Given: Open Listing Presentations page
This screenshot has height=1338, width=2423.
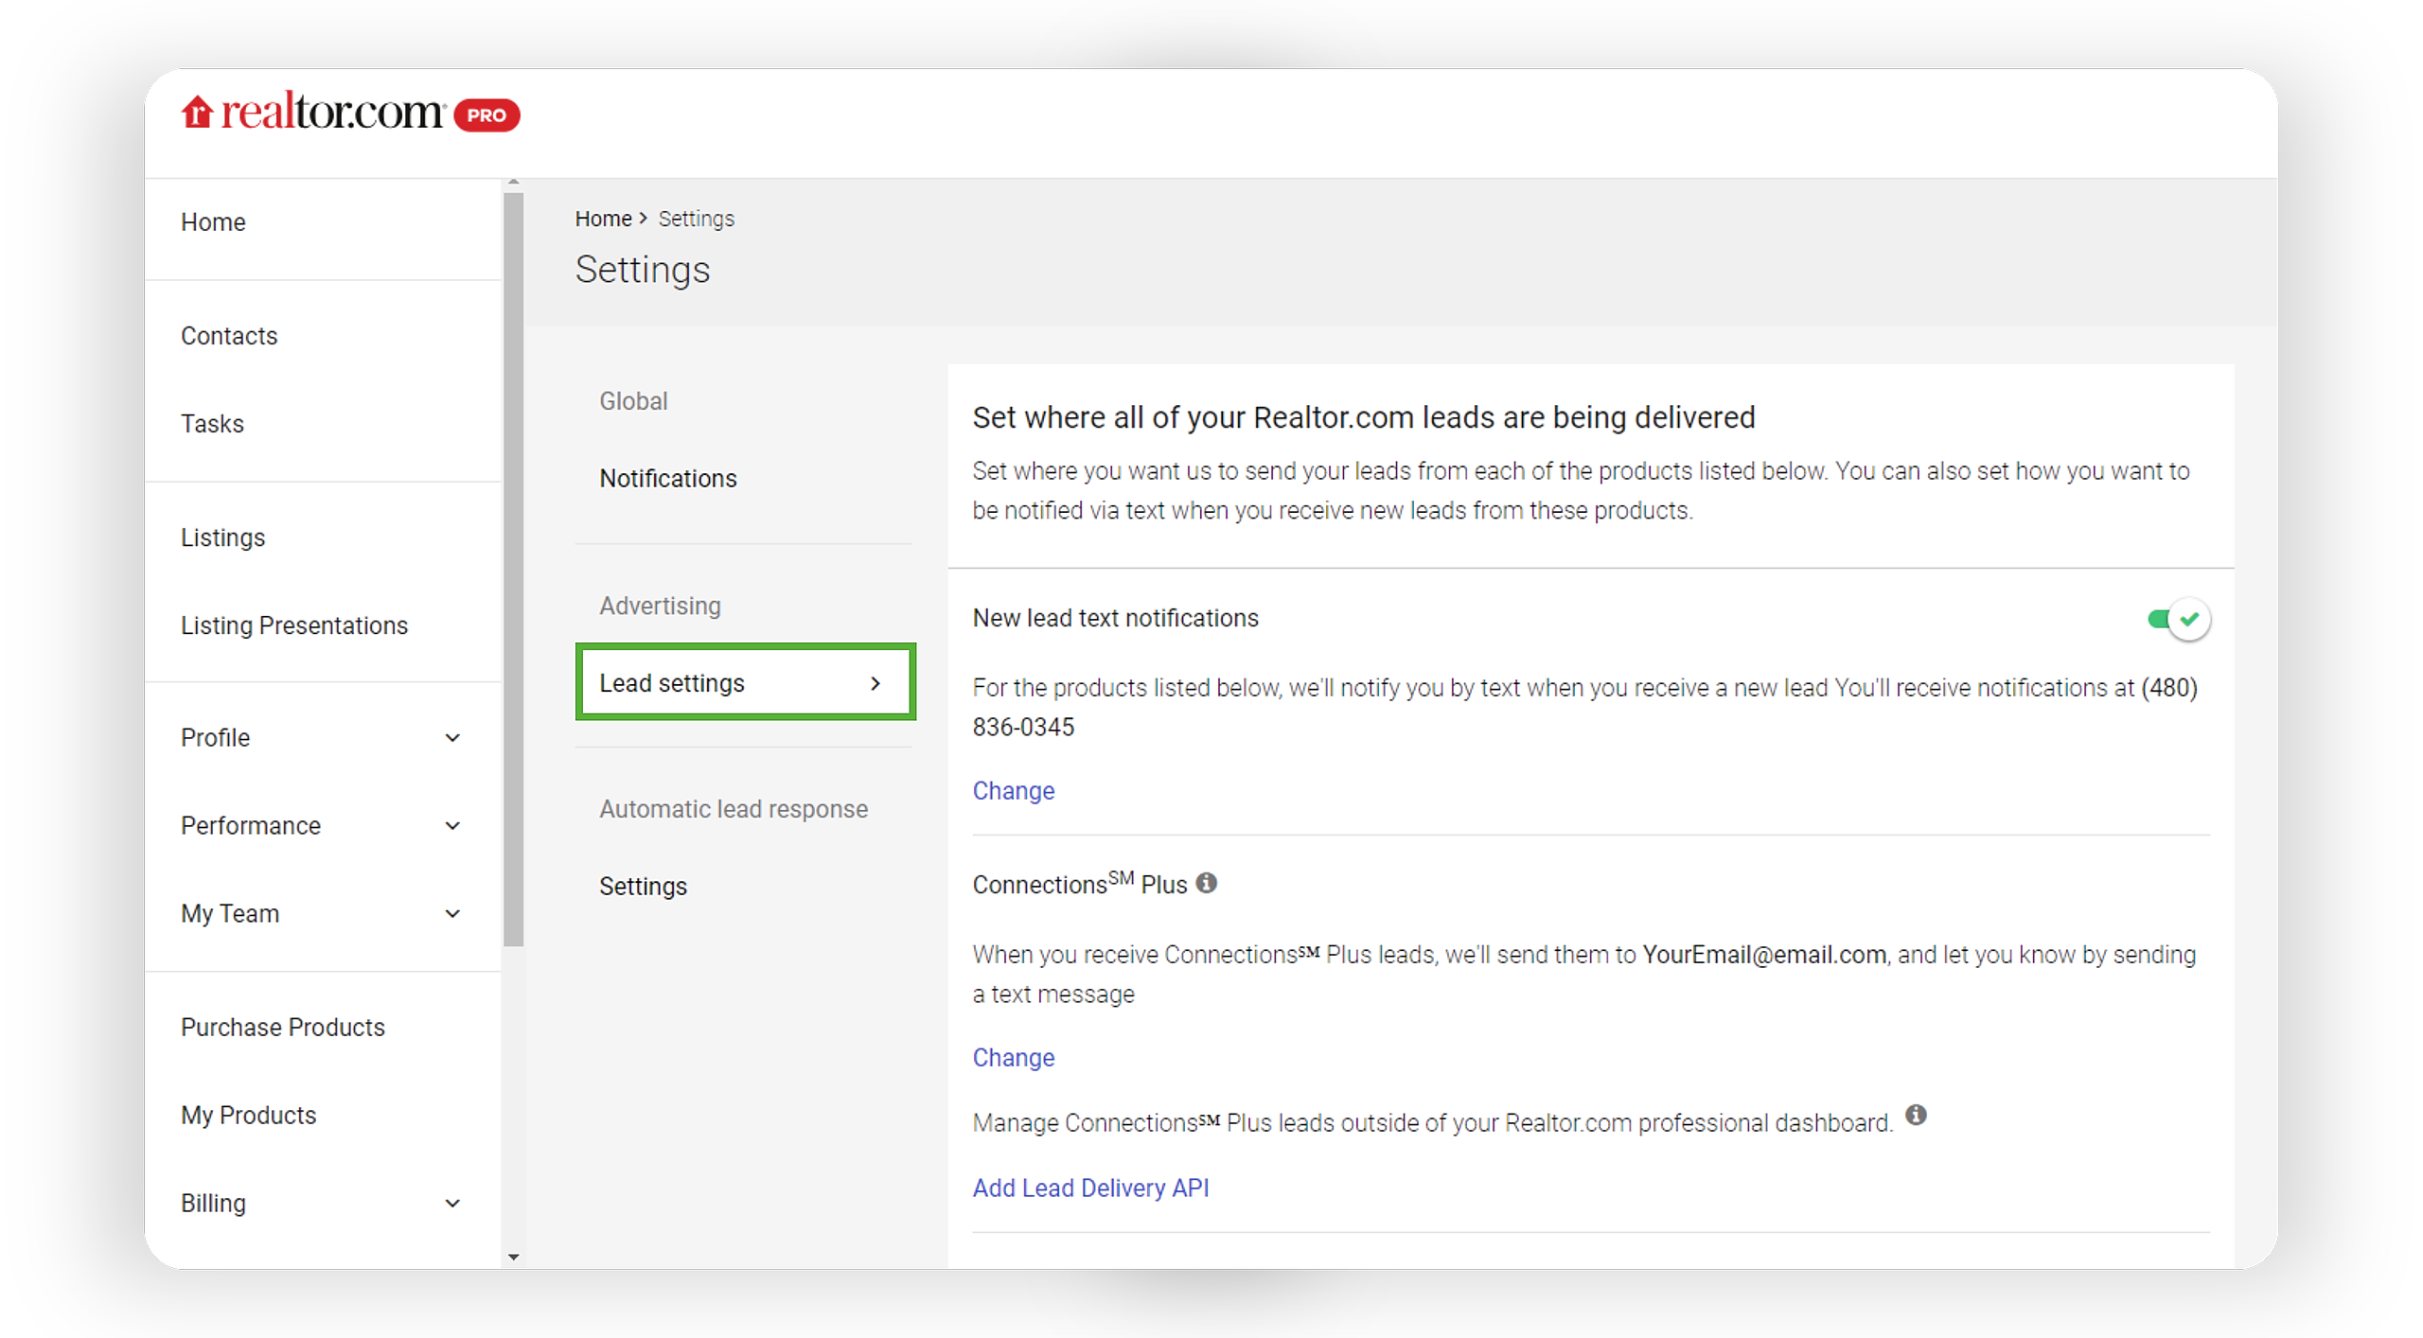Looking at the screenshot, I should tap(294, 625).
